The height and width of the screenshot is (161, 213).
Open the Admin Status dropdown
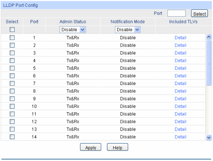[72, 30]
